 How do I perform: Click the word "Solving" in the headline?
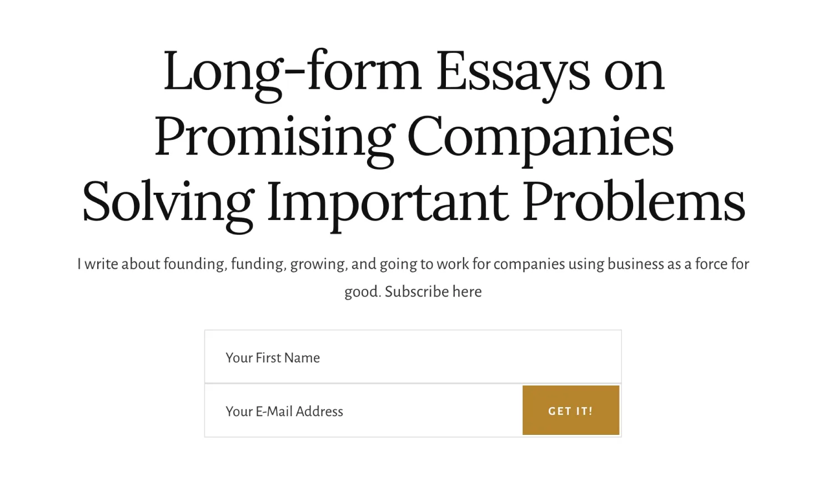[168, 201]
